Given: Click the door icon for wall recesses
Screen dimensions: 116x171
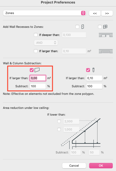Looking at the screenshot, I should coord(83,27).
